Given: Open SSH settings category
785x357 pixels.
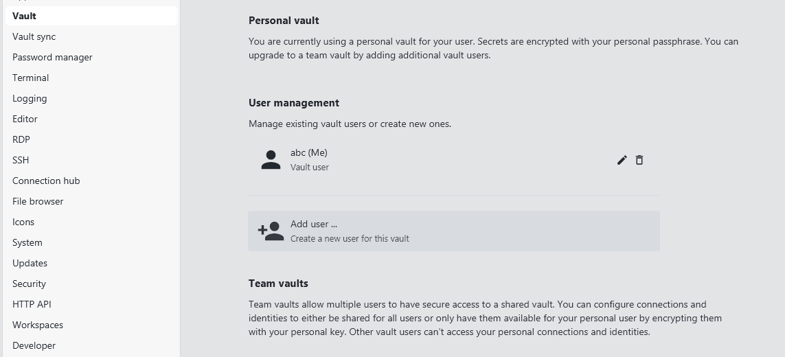Looking at the screenshot, I should (x=21, y=160).
